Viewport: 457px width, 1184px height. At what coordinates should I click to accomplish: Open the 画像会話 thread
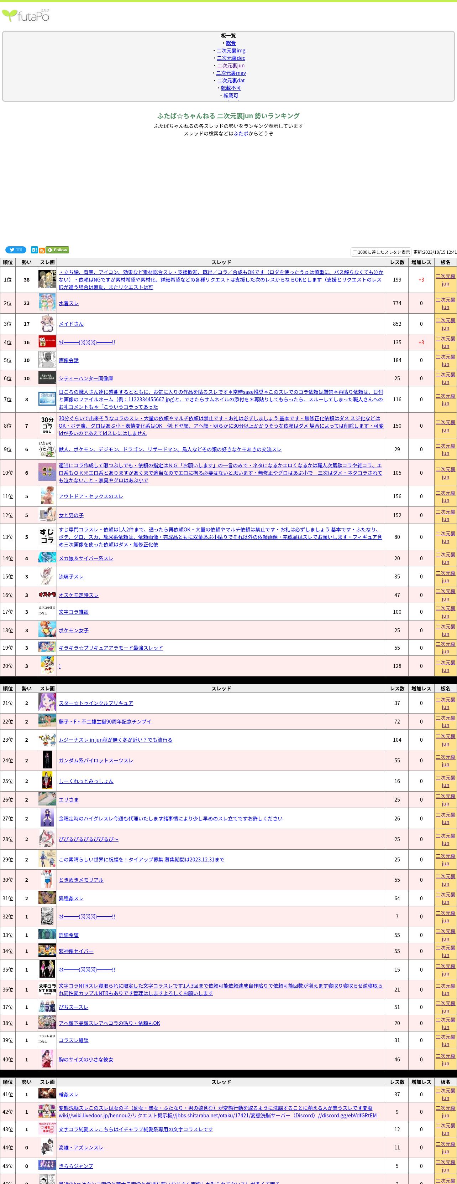[x=68, y=360]
